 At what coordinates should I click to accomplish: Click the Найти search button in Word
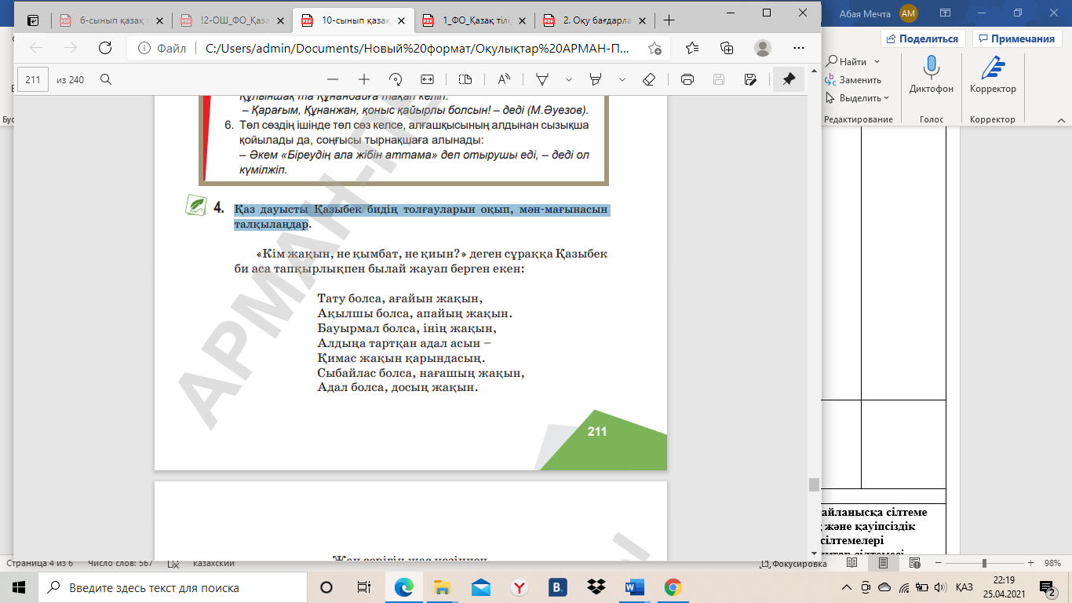pyautogui.click(x=846, y=62)
